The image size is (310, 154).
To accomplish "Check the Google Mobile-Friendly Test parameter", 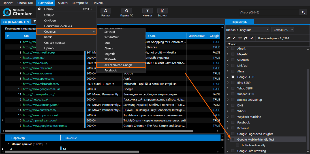I will 233,139.
